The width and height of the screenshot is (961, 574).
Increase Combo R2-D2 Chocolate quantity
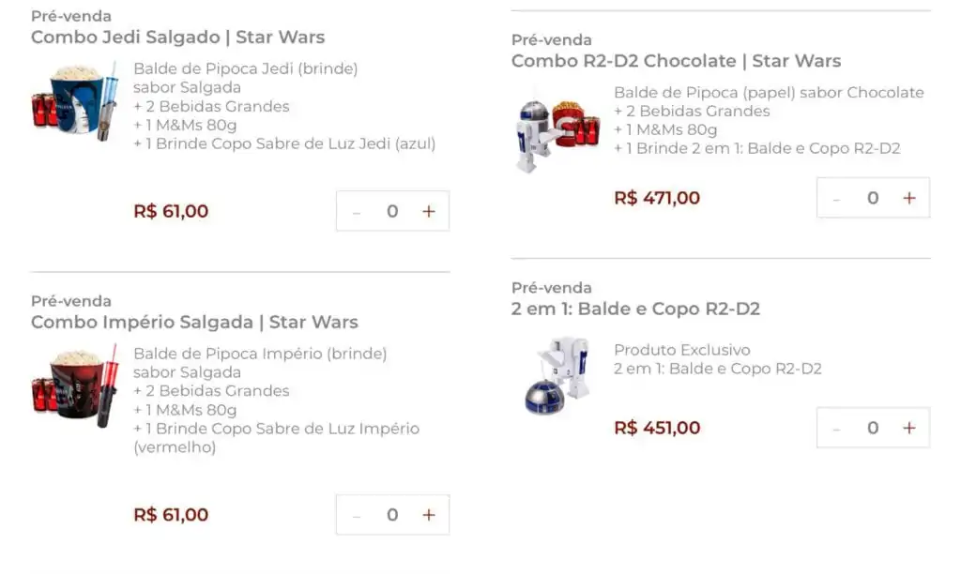(x=908, y=198)
